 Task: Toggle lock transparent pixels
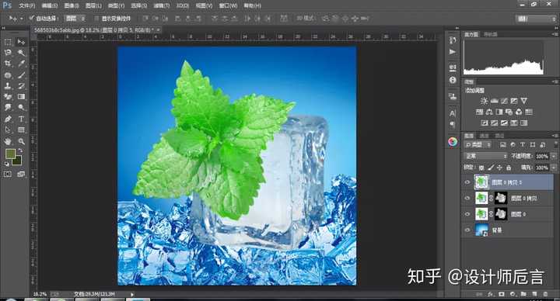tap(481, 168)
